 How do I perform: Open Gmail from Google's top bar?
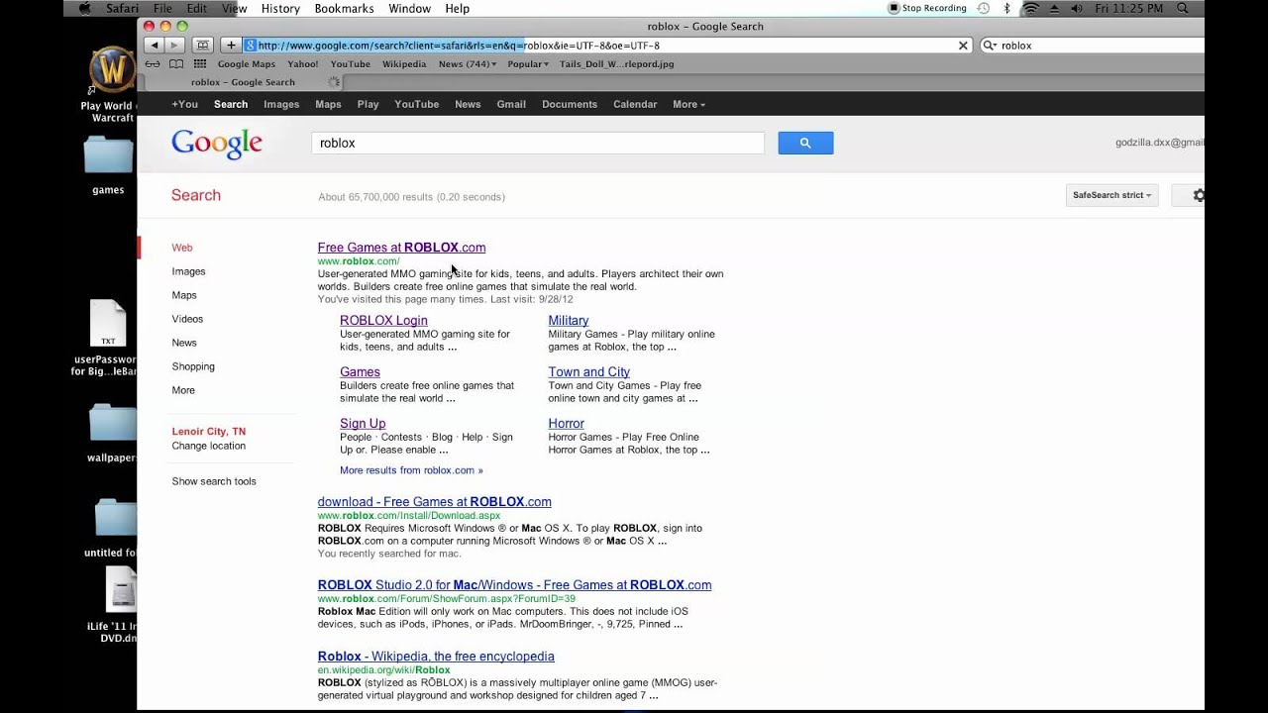pos(511,104)
